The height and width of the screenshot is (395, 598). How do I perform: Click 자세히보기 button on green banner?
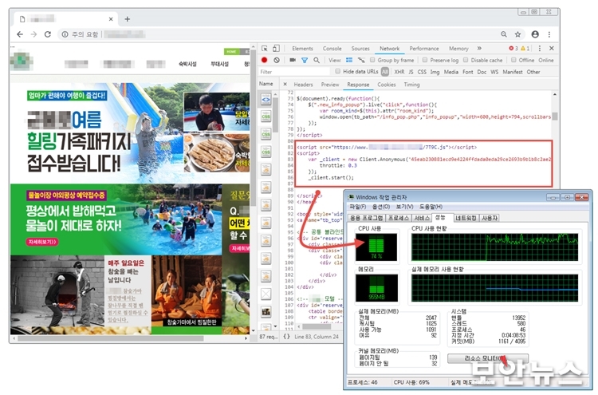(x=42, y=242)
